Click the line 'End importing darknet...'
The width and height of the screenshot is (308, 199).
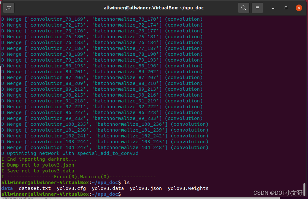point(39,159)
